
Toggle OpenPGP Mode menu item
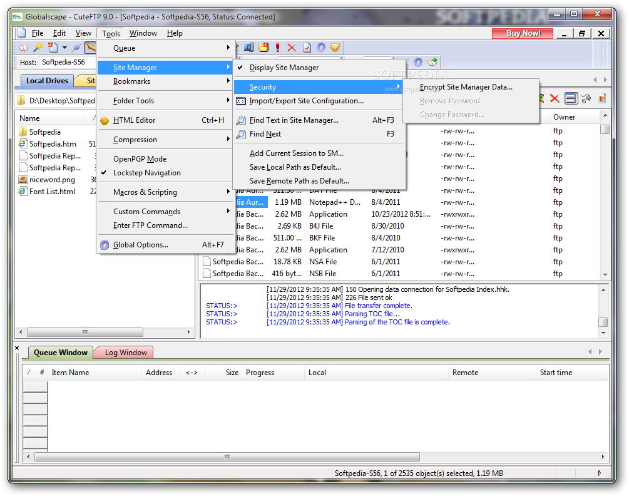(165, 159)
